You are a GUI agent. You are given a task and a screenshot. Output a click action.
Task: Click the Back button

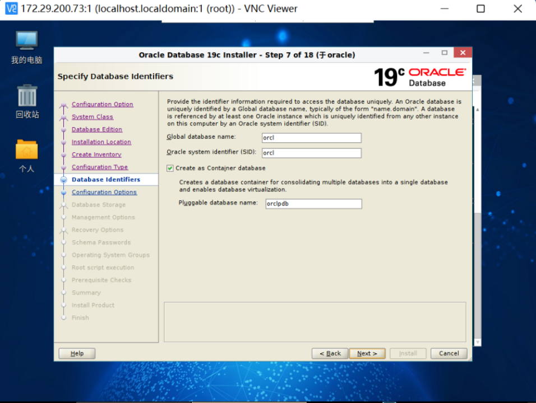pyautogui.click(x=329, y=353)
